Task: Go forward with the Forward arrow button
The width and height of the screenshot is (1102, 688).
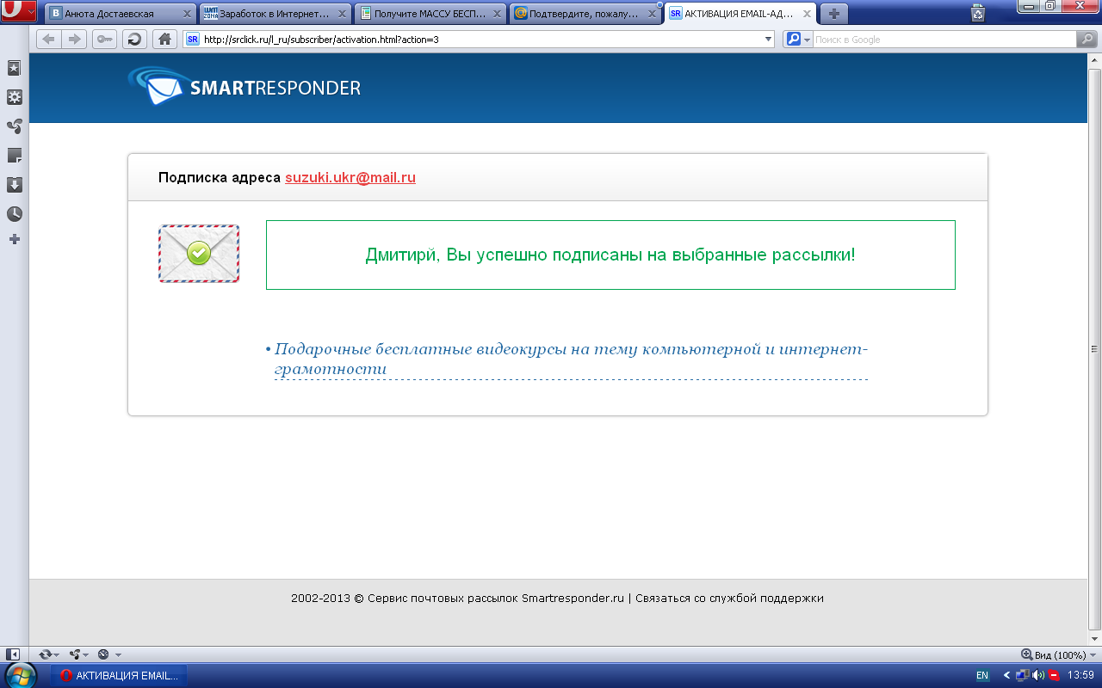Action: pyautogui.click(x=74, y=39)
